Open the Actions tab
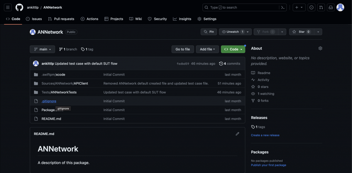Viewport: 352px width, 173px height. point(89,19)
